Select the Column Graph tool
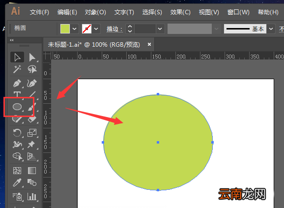This screenshot has height=208, width=284. [x=32, y=197]
